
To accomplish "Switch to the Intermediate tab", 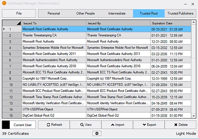I will point(117,13).
